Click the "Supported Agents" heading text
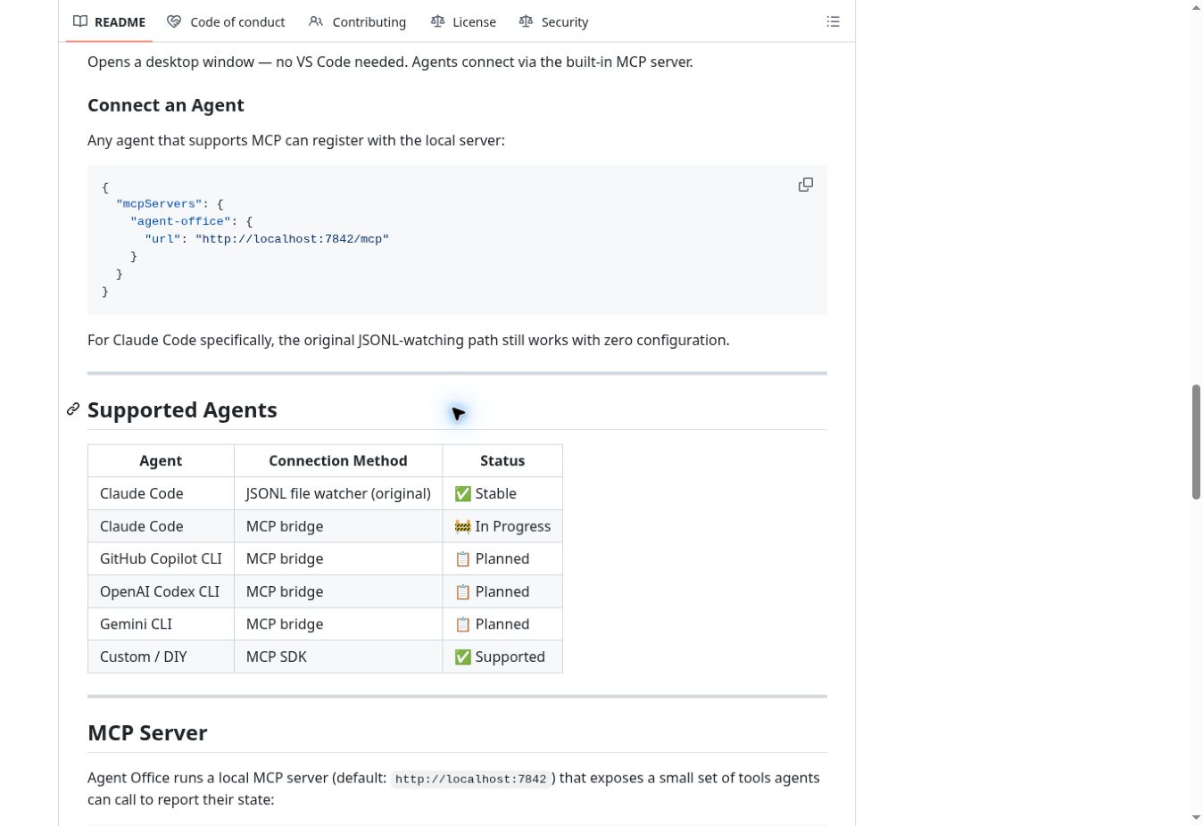This screenshot has width=1203, height=826. (182, 409)
